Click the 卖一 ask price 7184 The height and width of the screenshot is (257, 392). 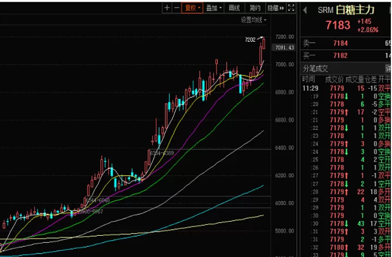pos(340,43)
